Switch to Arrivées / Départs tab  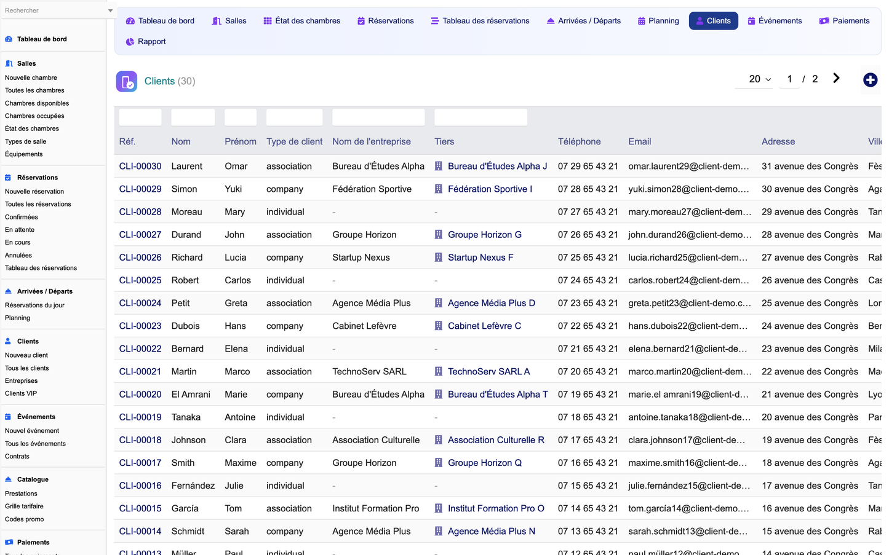coord(583,21)
